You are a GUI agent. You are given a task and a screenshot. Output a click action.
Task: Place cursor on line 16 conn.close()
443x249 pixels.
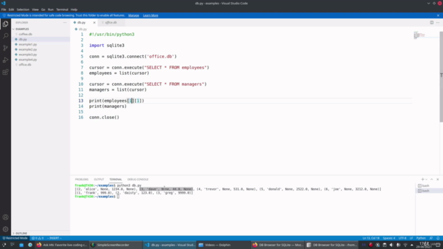[104, 117]
